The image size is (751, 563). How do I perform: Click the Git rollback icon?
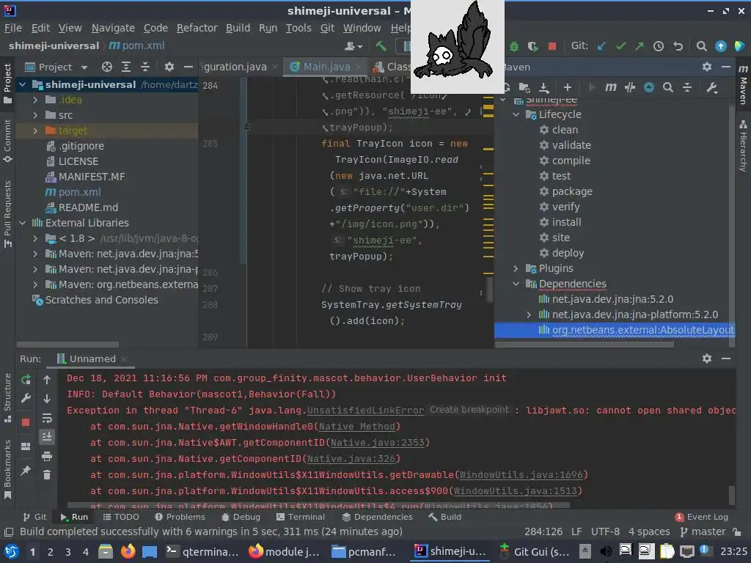pos(678,46)
